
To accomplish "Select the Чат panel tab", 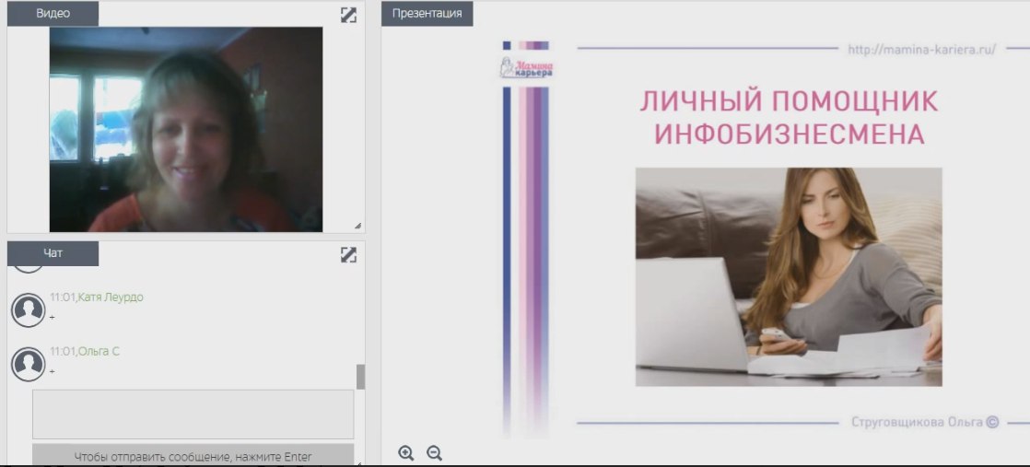I will click(53, 253).
